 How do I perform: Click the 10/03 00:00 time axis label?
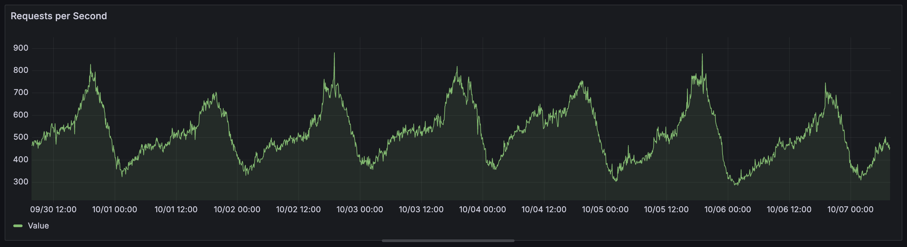pyautogui.click(x=360, y=210)
